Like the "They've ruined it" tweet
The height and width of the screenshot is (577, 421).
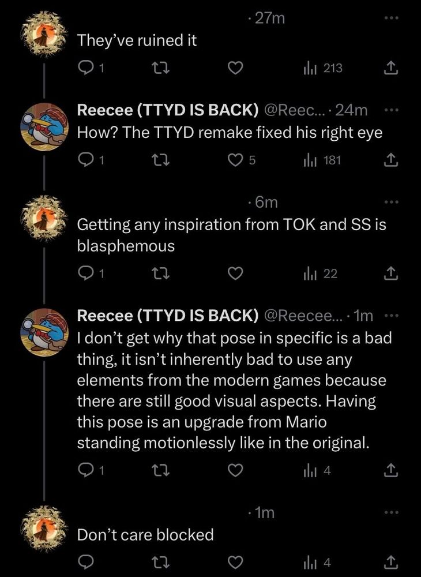[234, 69]
